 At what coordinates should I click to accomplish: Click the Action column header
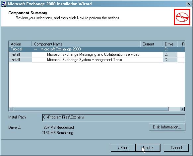point(20,44)
